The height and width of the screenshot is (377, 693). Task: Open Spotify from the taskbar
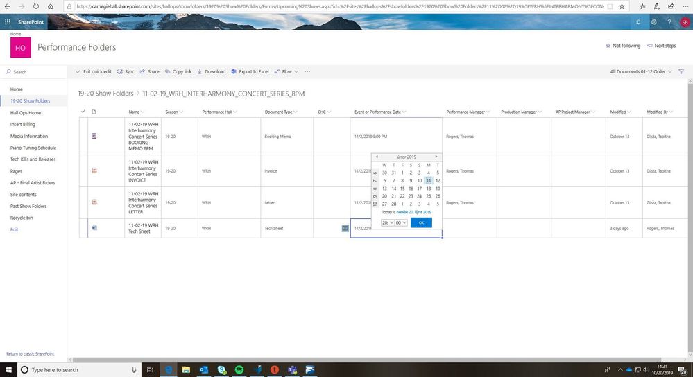[x=239, y=369]
